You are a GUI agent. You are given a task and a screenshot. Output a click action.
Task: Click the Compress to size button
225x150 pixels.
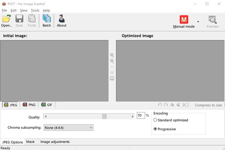click(x=208, y=105)
